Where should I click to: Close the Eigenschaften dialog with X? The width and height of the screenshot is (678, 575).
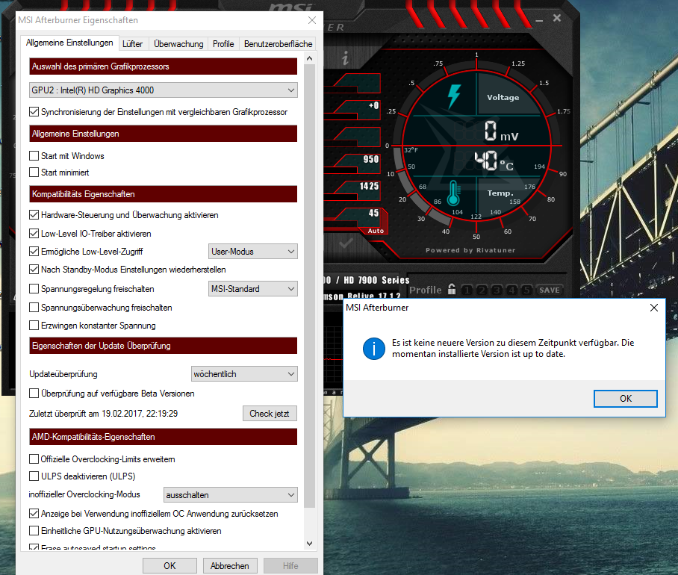[312, 20]
